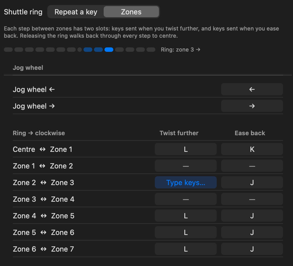Image resolution: width=293 pixels, height=266 pixels.
Task: Edit Twist further key for Zone 5 to Zone 6
Action: [186, 232]
